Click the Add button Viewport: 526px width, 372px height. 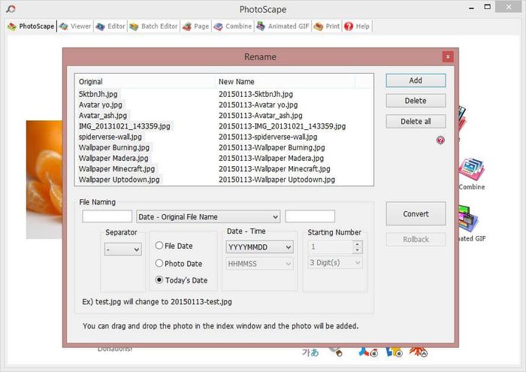416,80
